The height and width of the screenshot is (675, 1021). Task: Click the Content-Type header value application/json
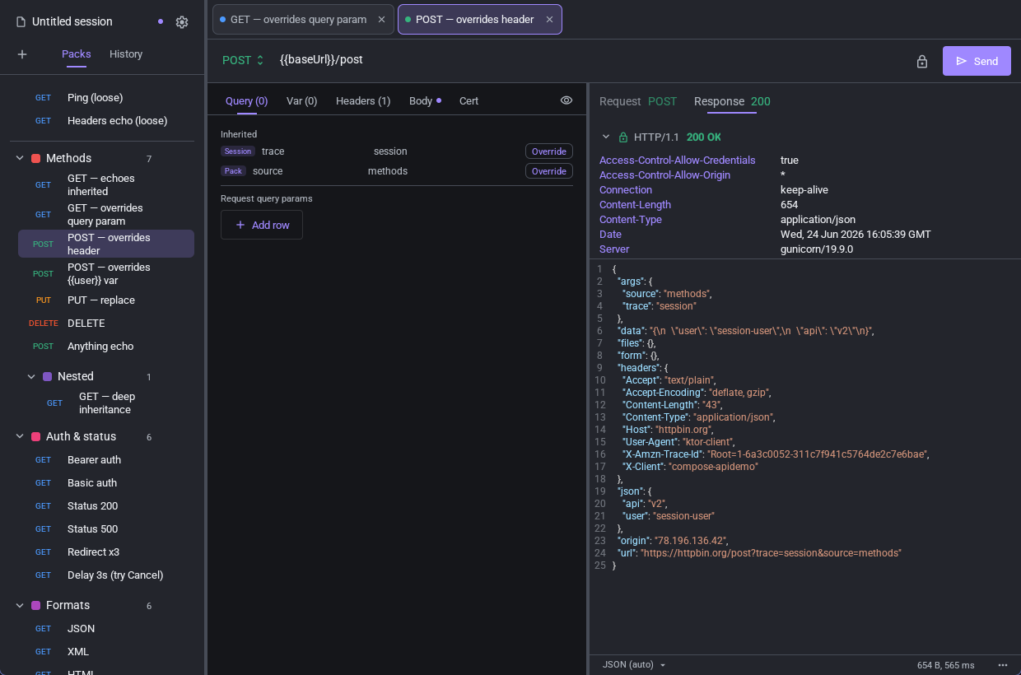(818, 220)
